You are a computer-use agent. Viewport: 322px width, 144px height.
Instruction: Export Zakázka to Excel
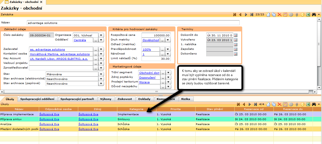coord(308,15)
